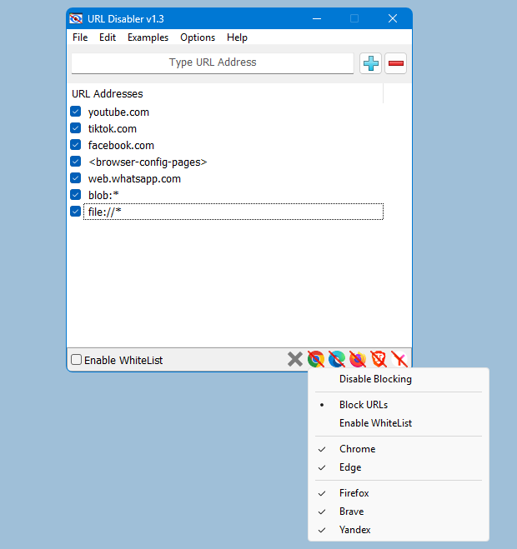Click the blue plus add URL icon
The image size is (517, 549).
pos(370,63)
